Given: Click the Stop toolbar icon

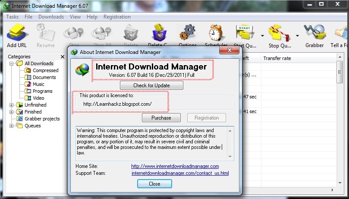Looking at the screenshot, I should tap(74, 32).
